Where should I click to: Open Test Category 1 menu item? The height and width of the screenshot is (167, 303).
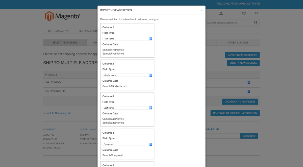tap(59, 31)
